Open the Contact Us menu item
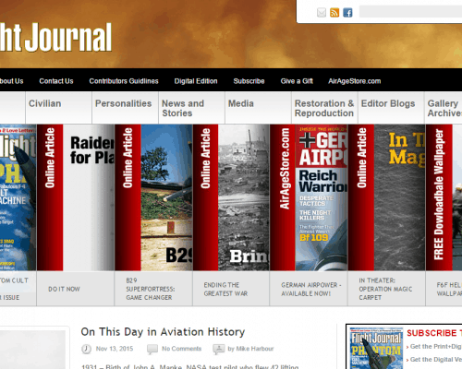Screen dimensions: 462x369 pos(56,81)
